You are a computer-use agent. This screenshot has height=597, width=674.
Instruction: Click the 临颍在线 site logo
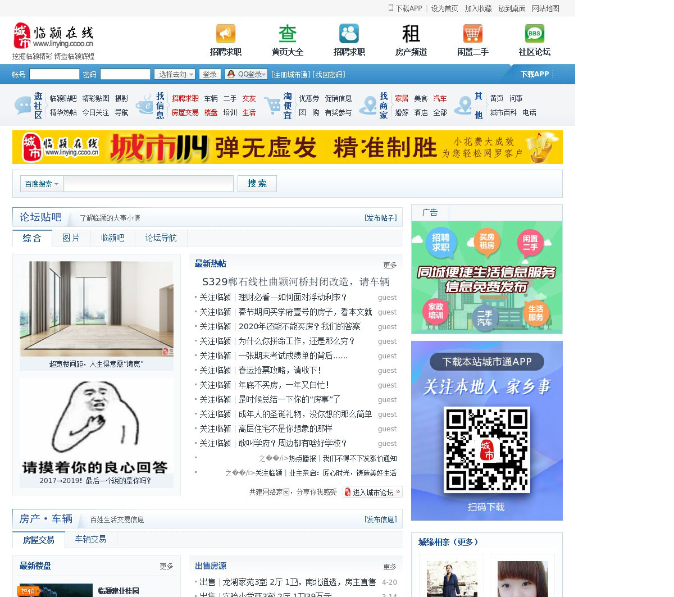click(53, 37)
